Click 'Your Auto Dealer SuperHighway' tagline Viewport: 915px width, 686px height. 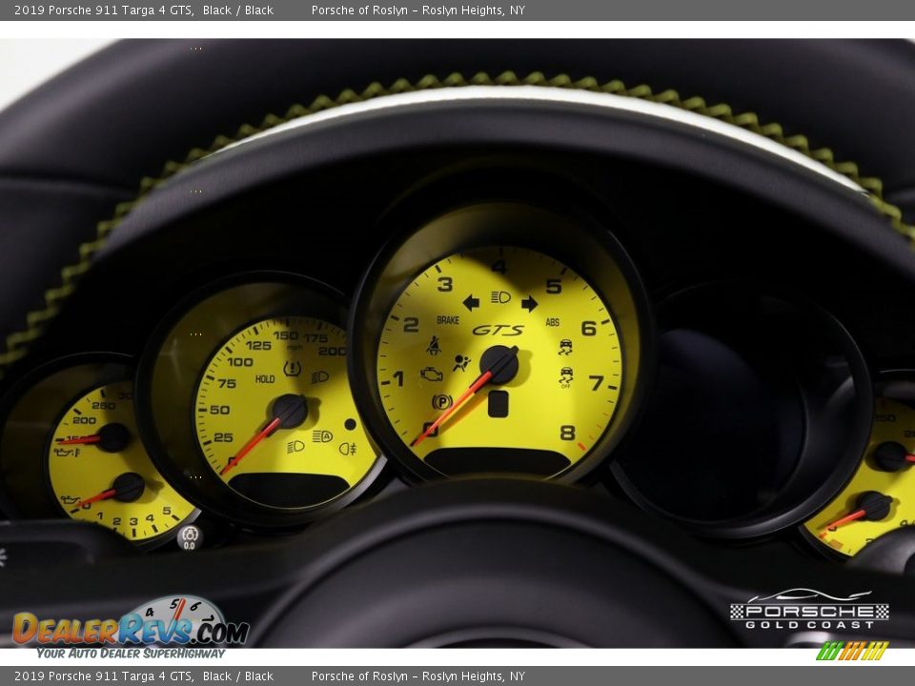131,654
